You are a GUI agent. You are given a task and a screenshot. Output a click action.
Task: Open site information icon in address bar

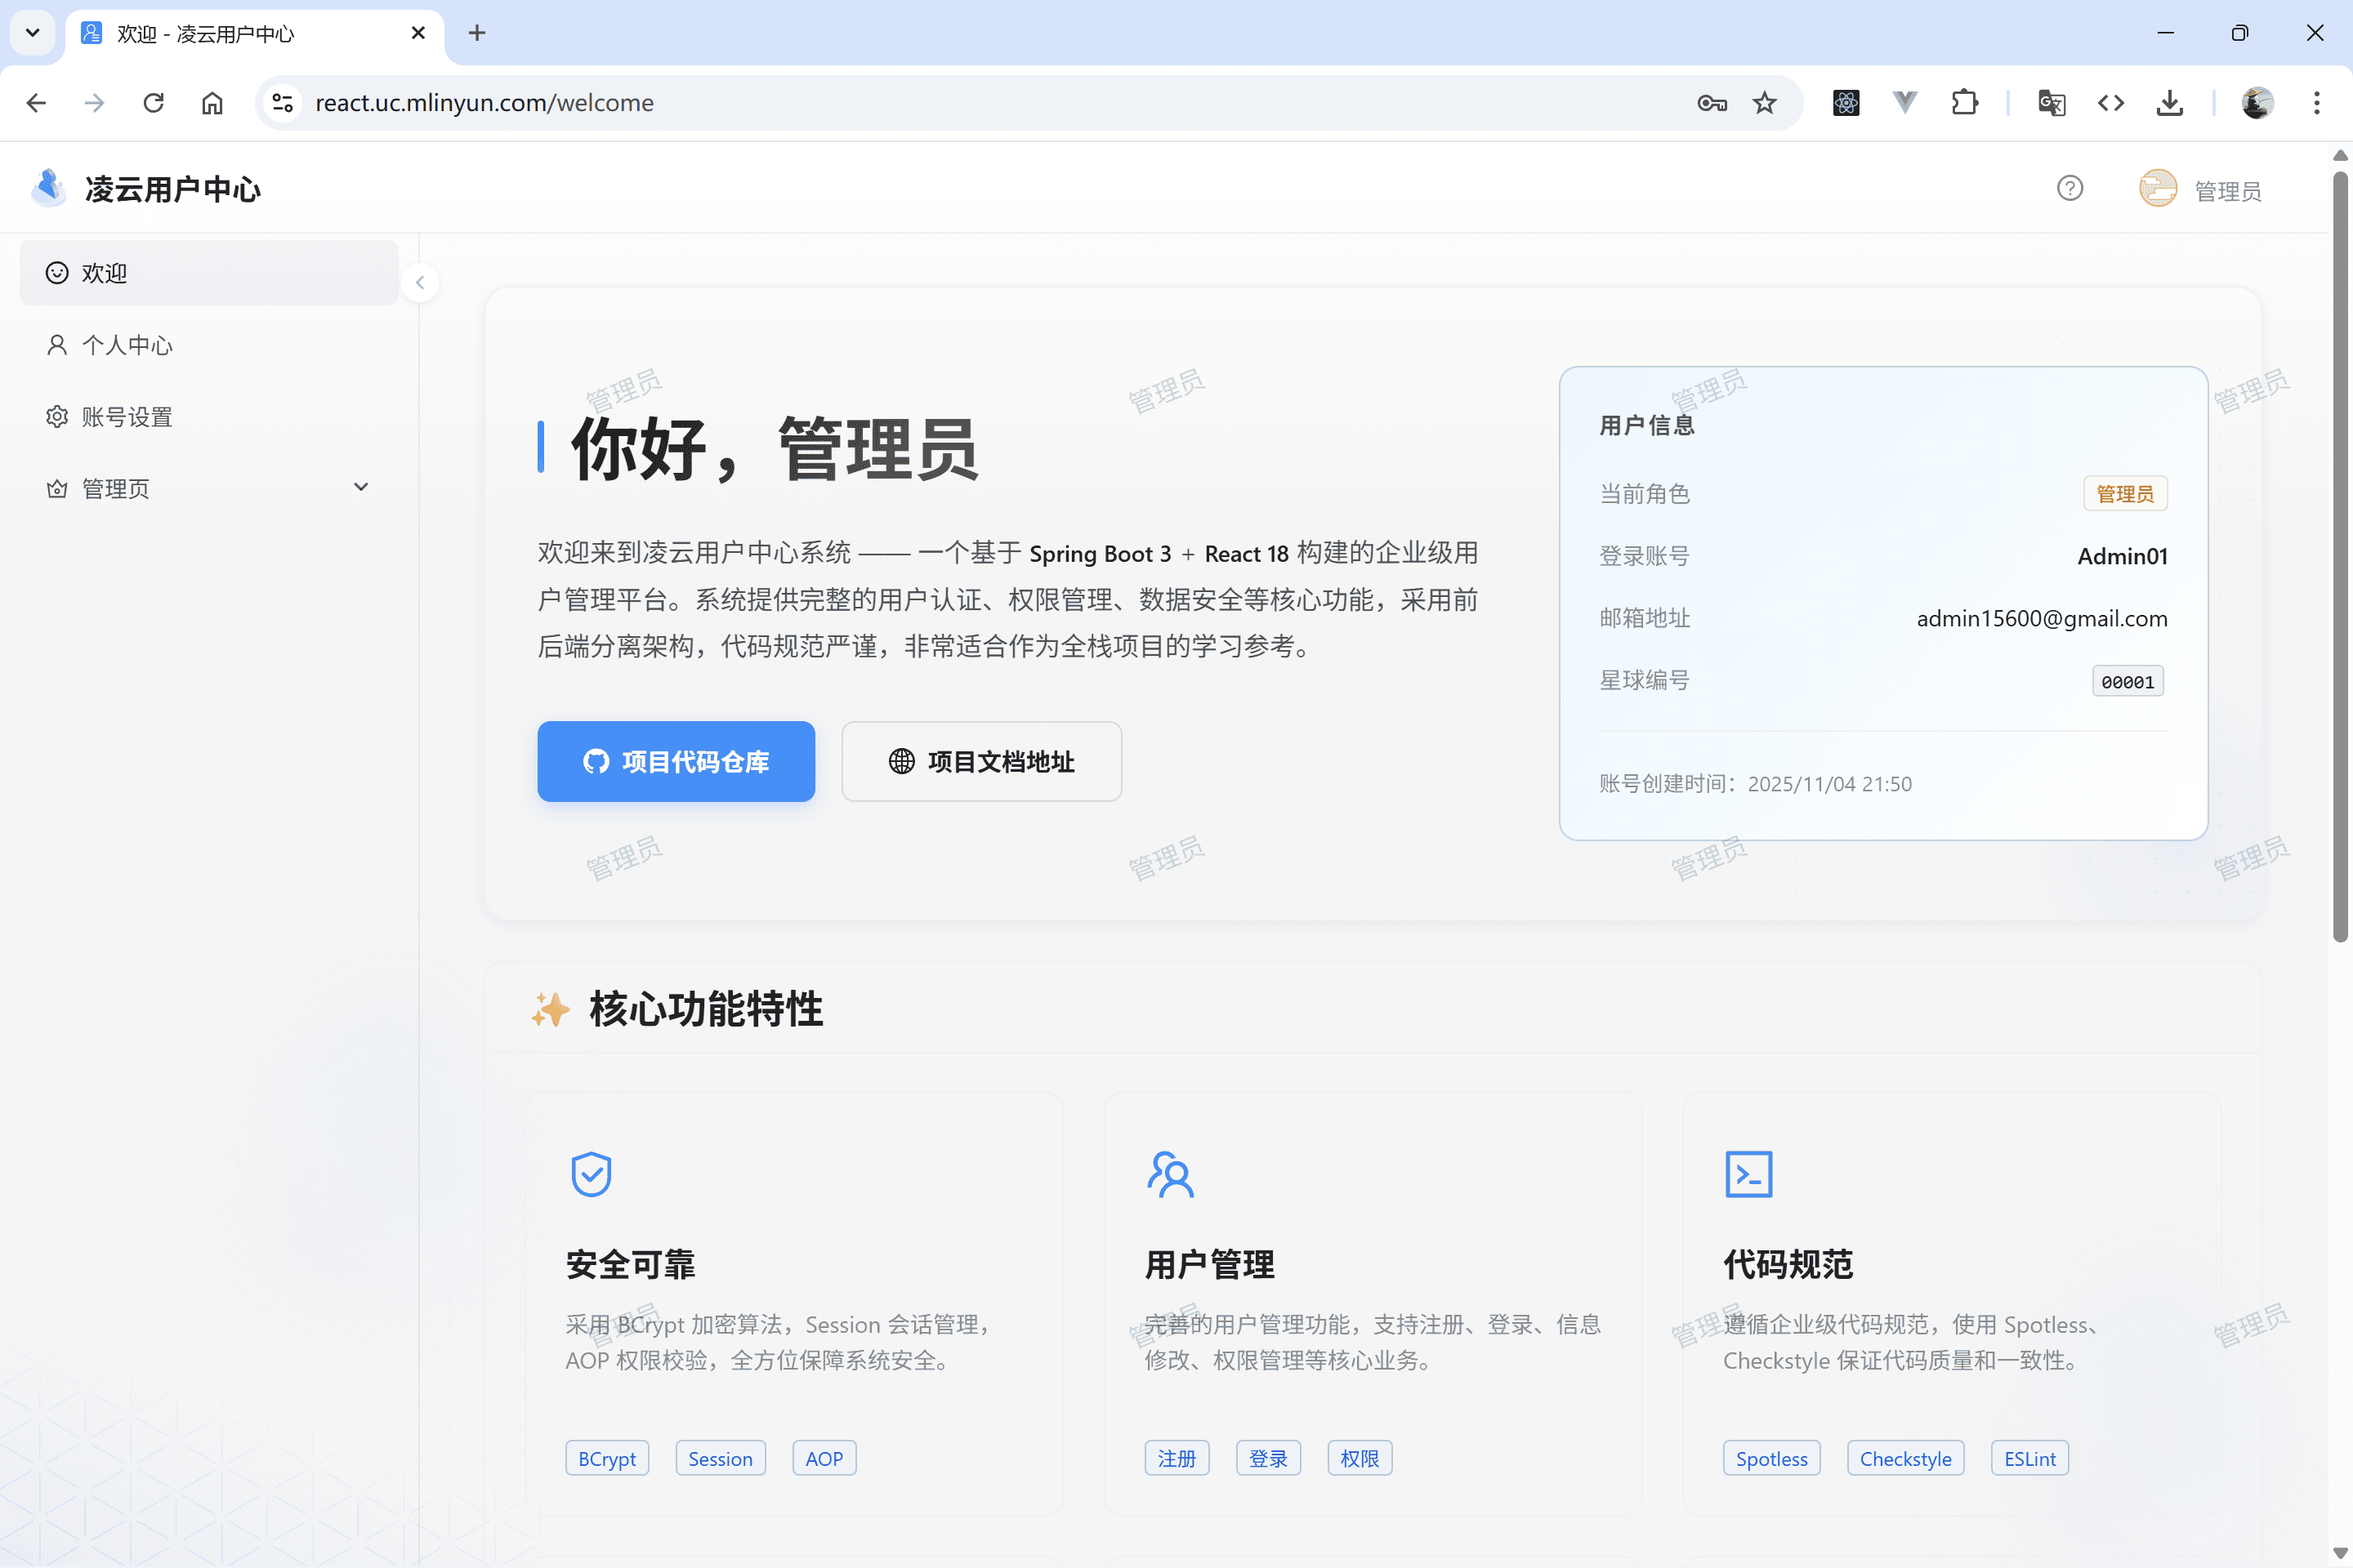(284, 103)
